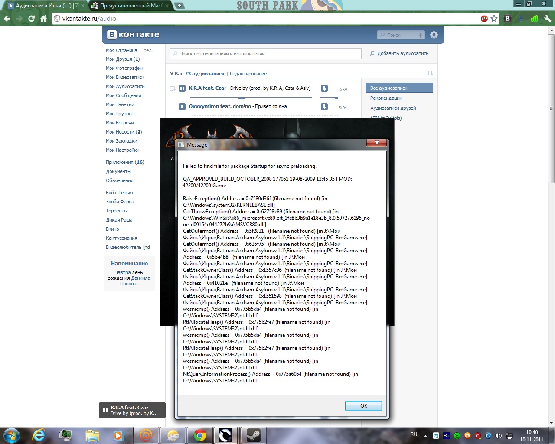555x444 pixels.
Task: Open Мои Настройки
Action: [x=123, y=150]
